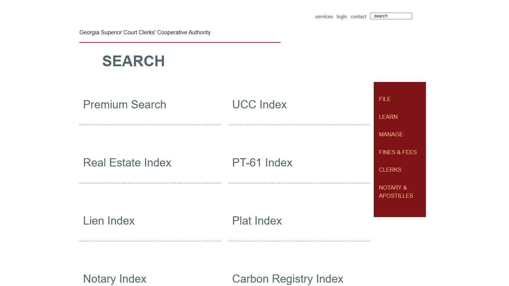Open the UCC Index search
The height and width of the screenshot is (286, 509).
259,105
